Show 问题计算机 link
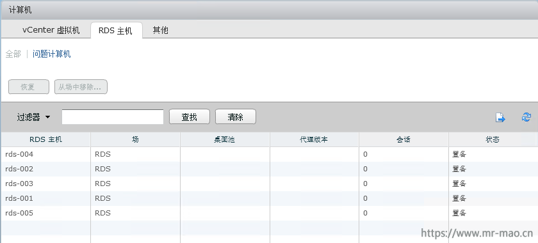 52,54
